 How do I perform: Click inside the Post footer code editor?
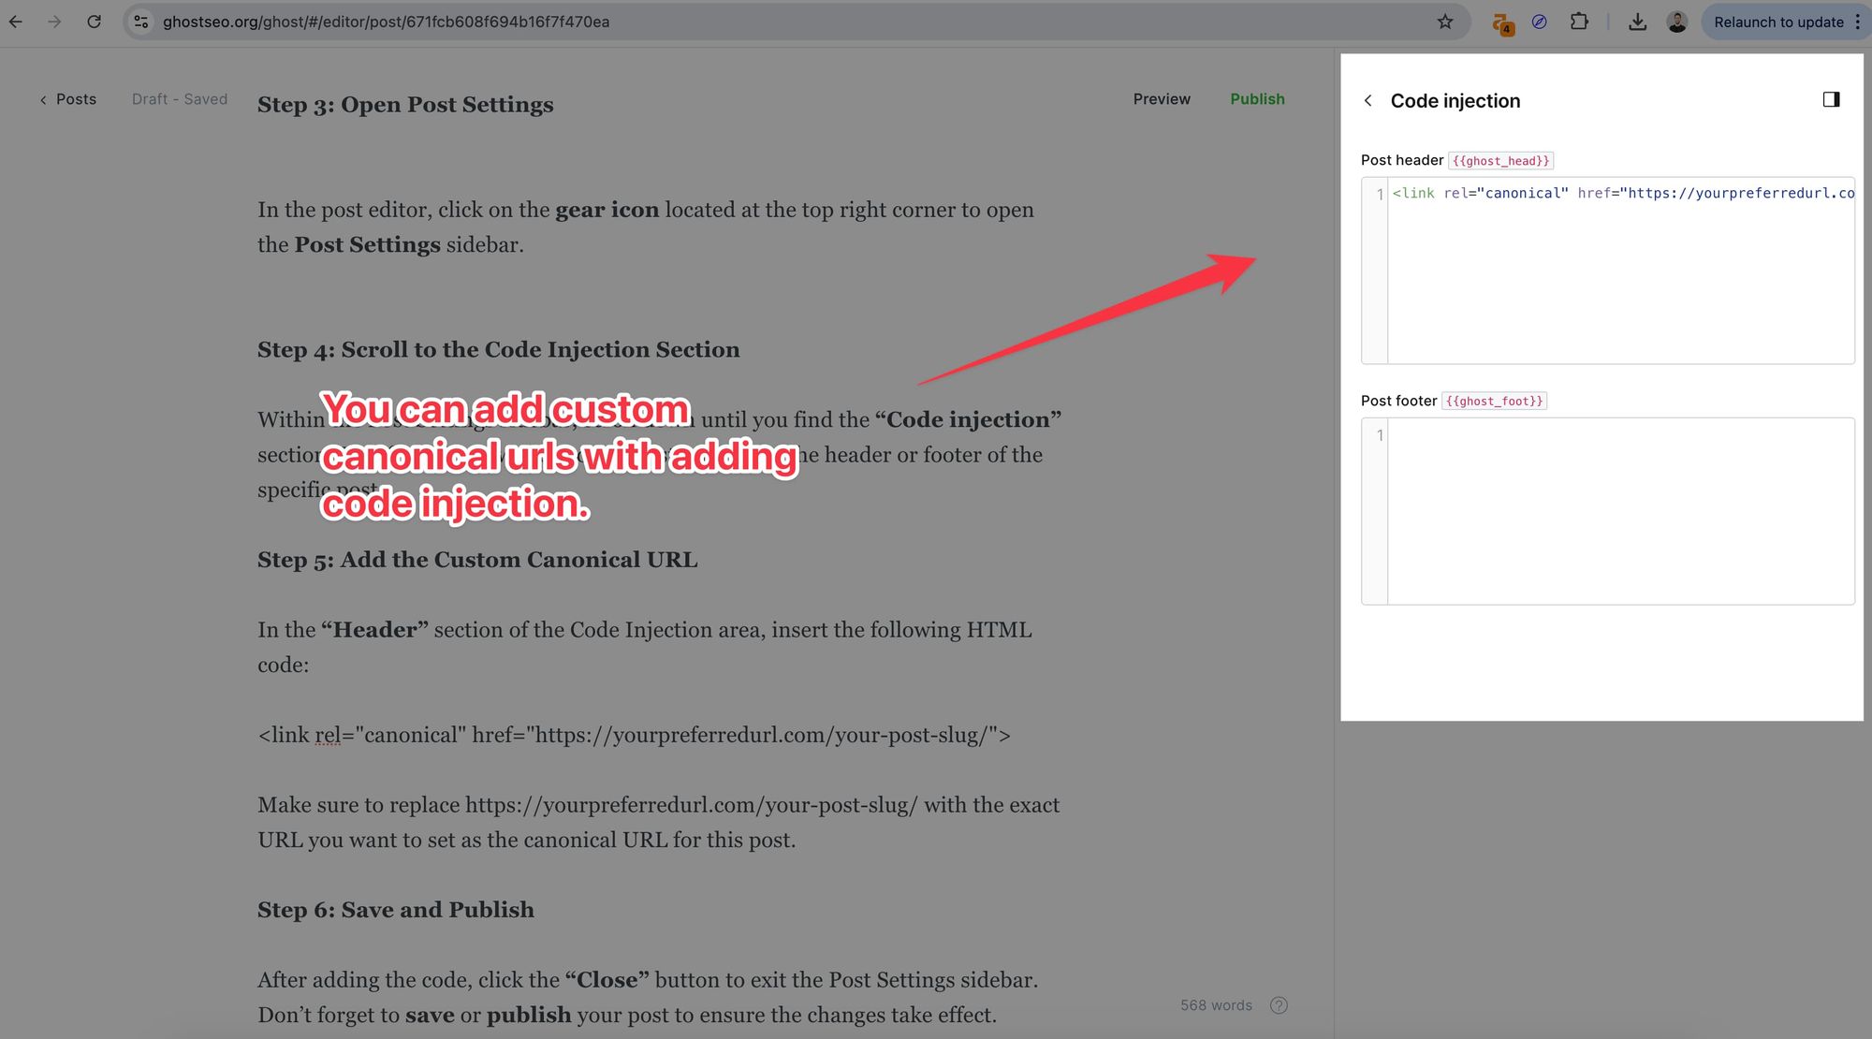[1619, 511]
